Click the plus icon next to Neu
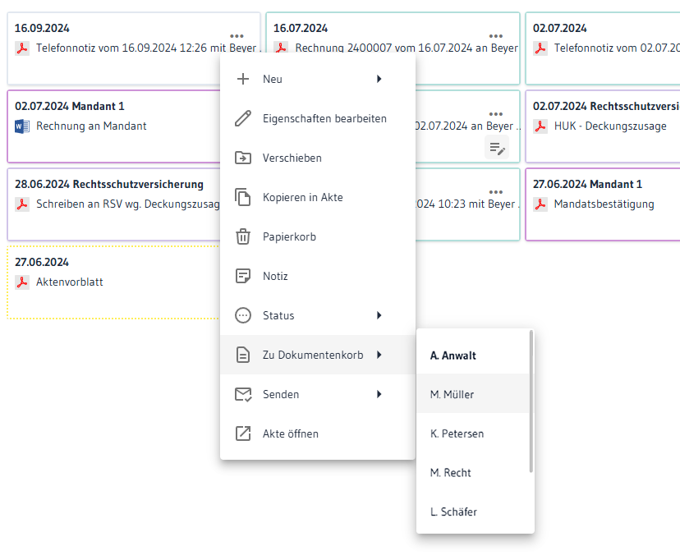Screen dimensions: 680x555 tap(242, 79)
